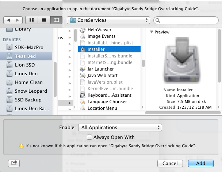Screen dimensions: 222x172
Task: Click the Installer preview image
Action: (x=182, y=60)
